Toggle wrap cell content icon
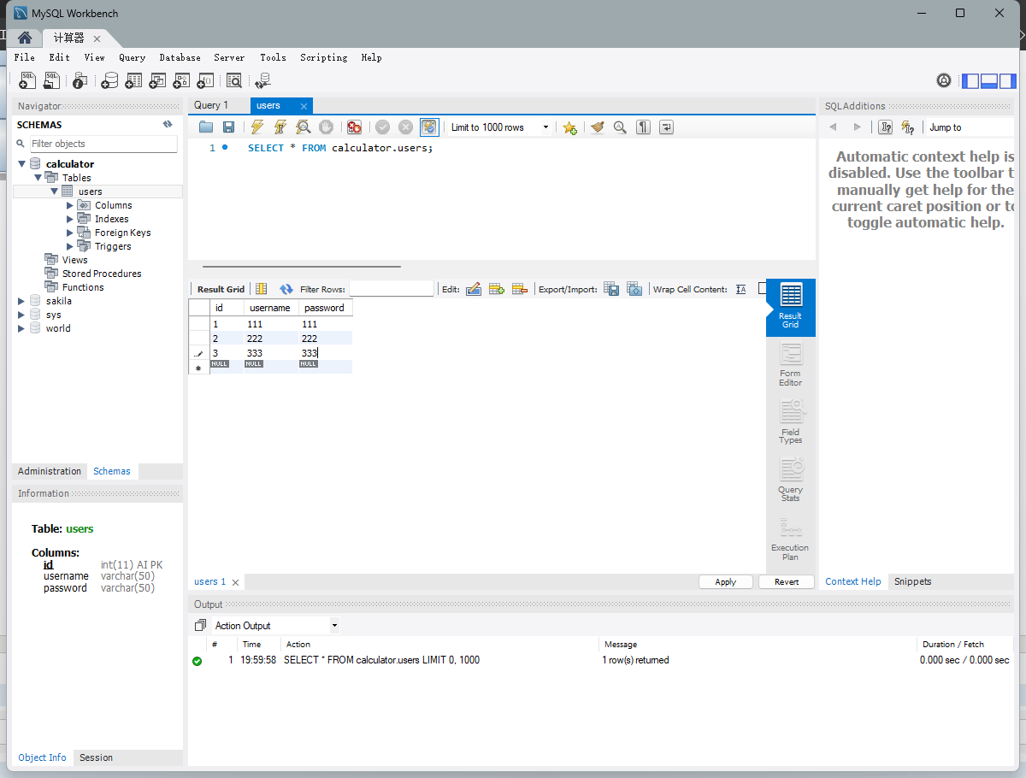The width and height of the screenshot is (1026, 778). coord(741,289)
